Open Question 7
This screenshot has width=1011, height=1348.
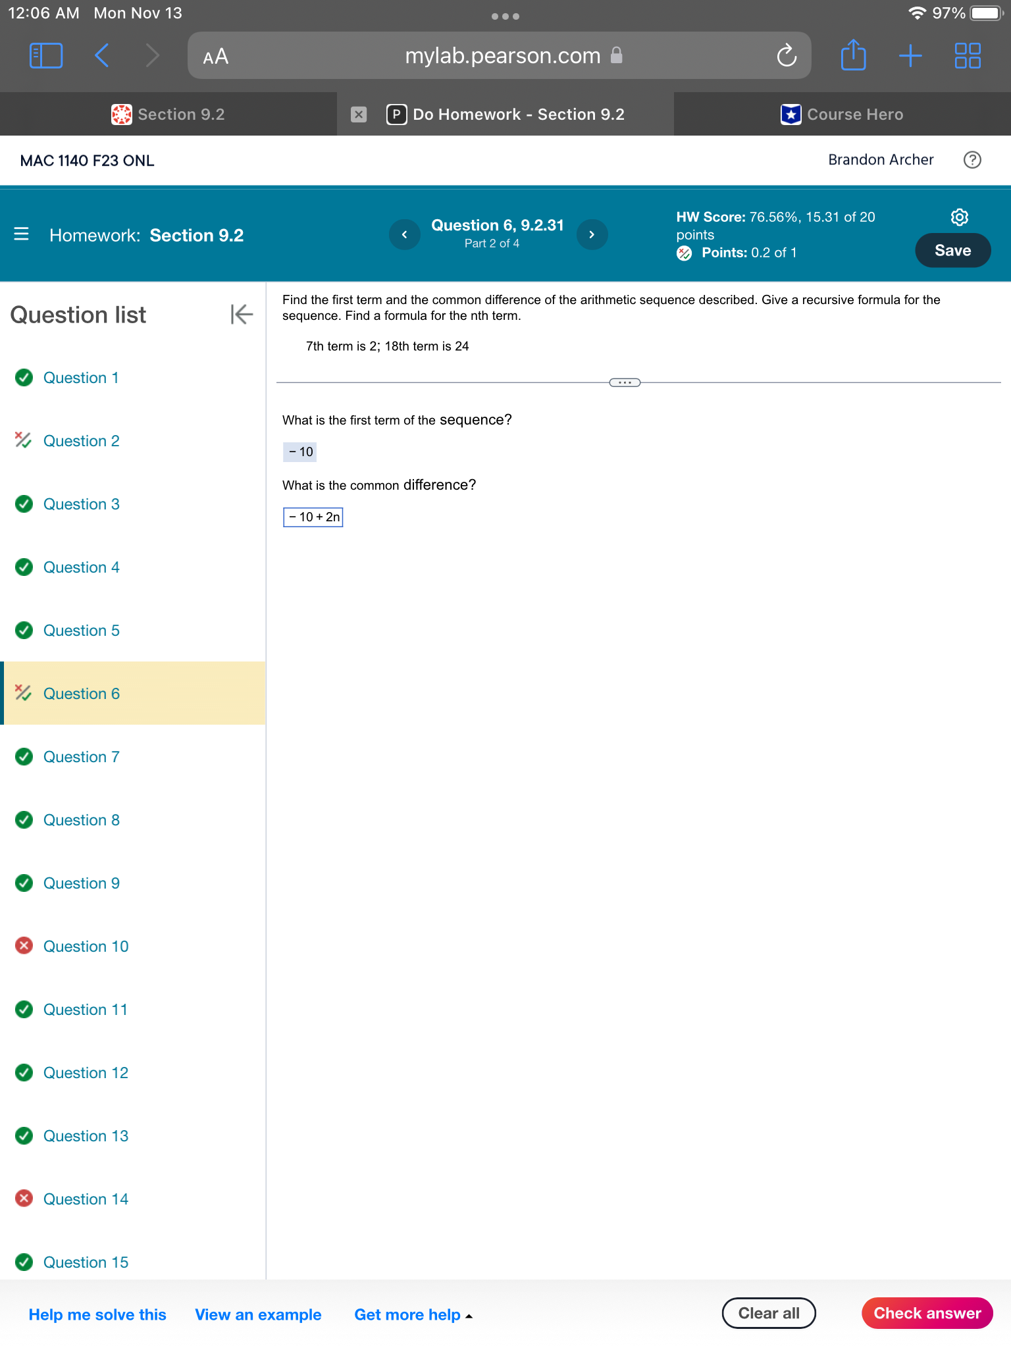click(x=82, y=757)
